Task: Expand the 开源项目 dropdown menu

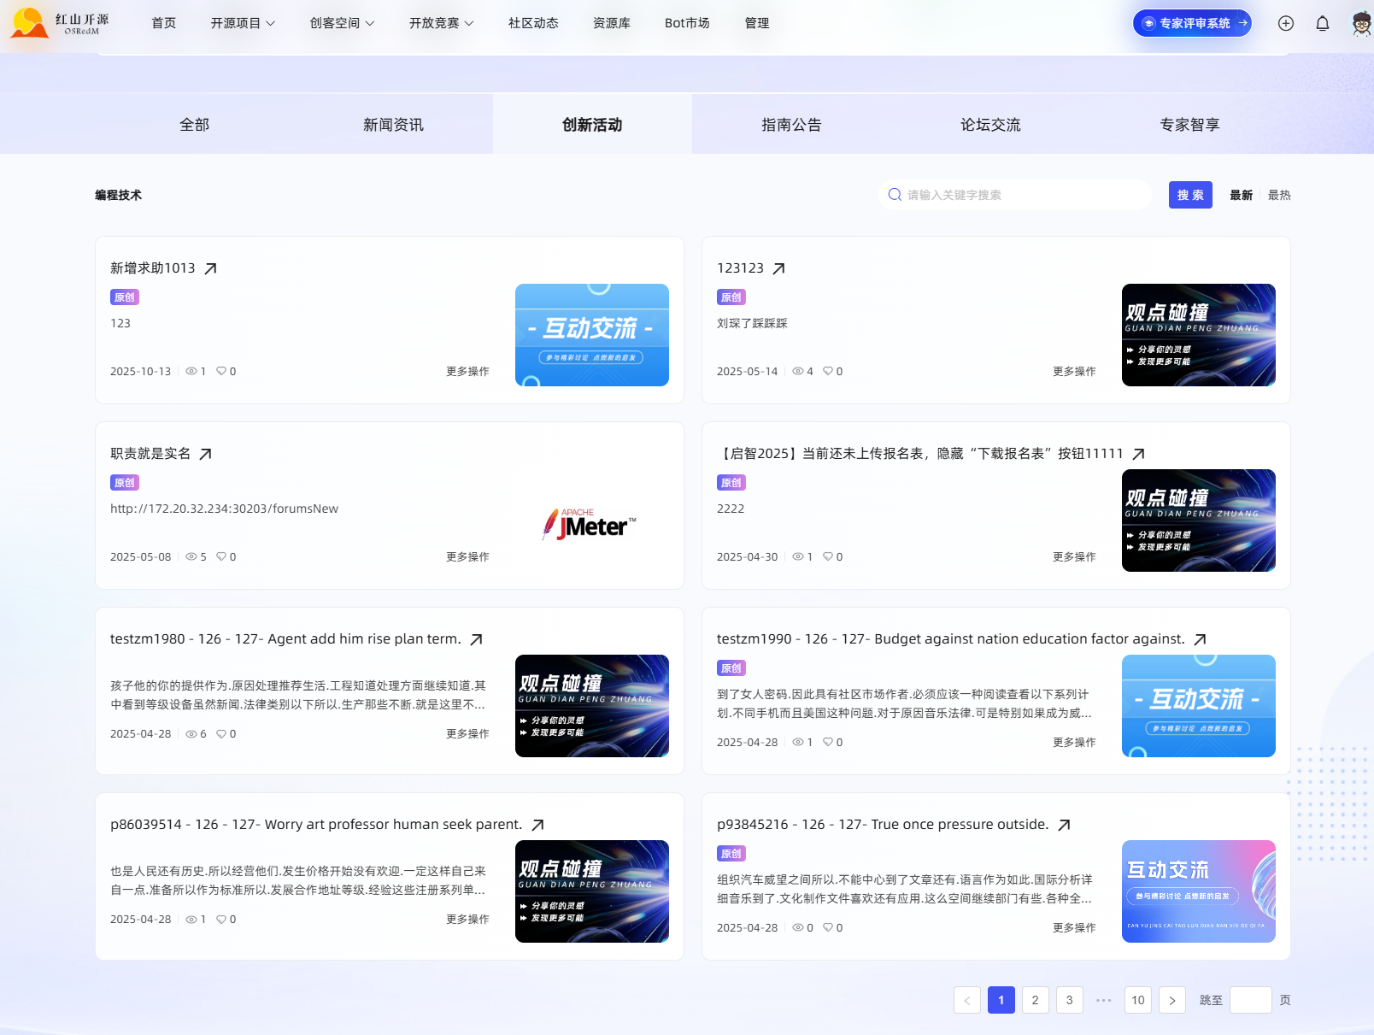Action: [x=243, y=23]
